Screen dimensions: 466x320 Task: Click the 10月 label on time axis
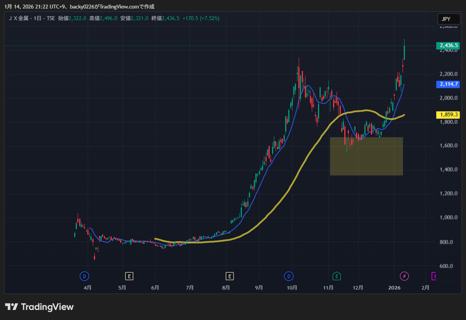pos(292,288)
